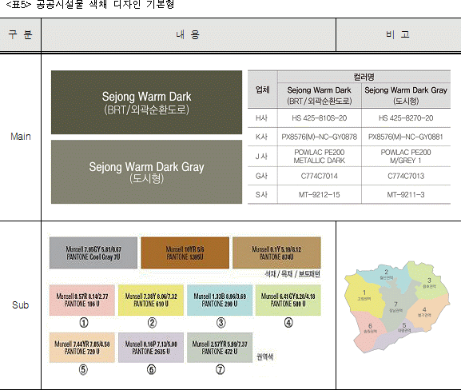
Task: Select yellow region 1 on the map
Action: (364, 296)
